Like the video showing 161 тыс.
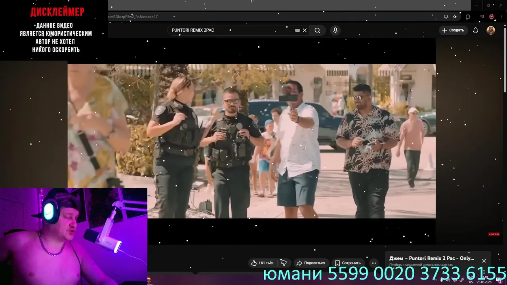Screen dimensions: 507x285 click(x=262, y=263)
